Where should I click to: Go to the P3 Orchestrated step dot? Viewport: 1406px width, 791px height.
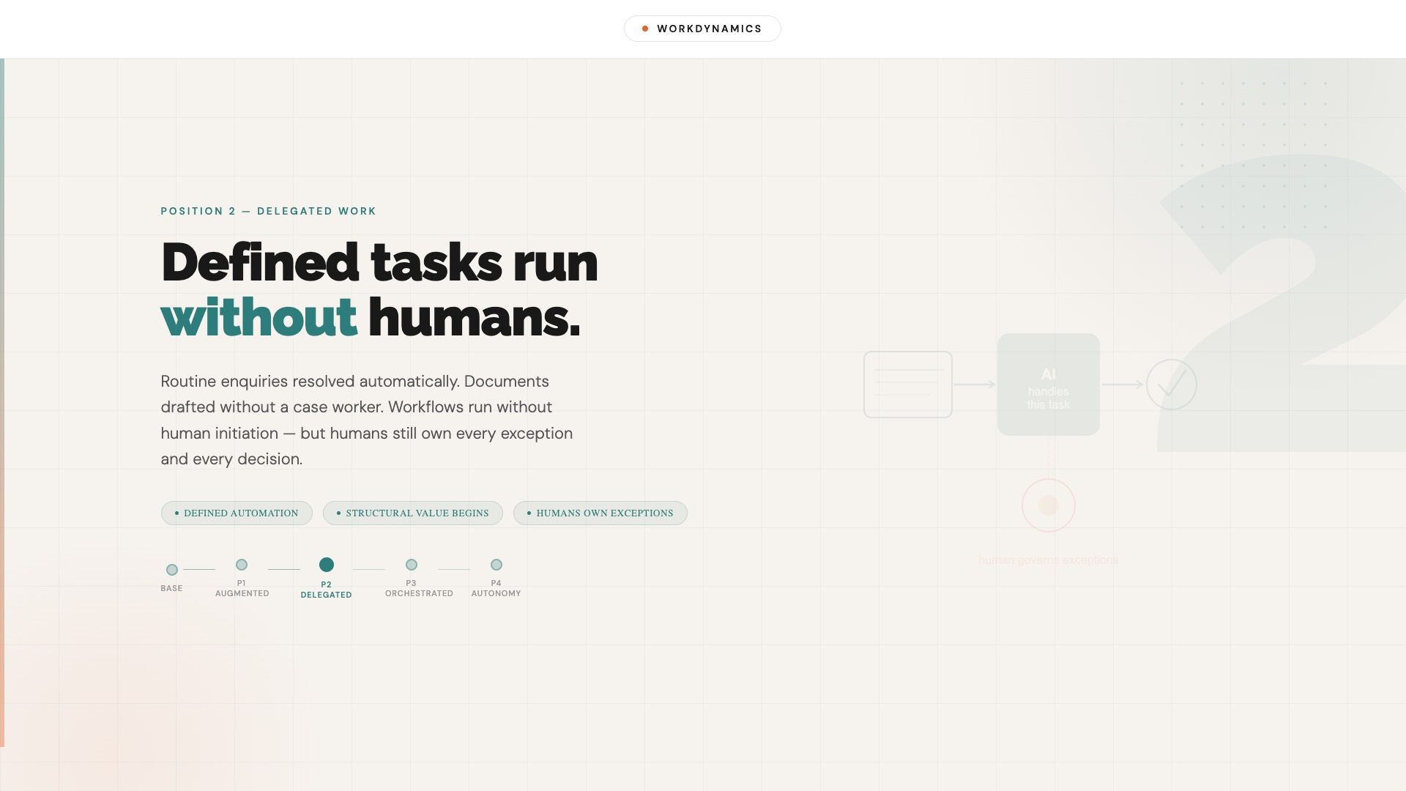tap(412, 565)
